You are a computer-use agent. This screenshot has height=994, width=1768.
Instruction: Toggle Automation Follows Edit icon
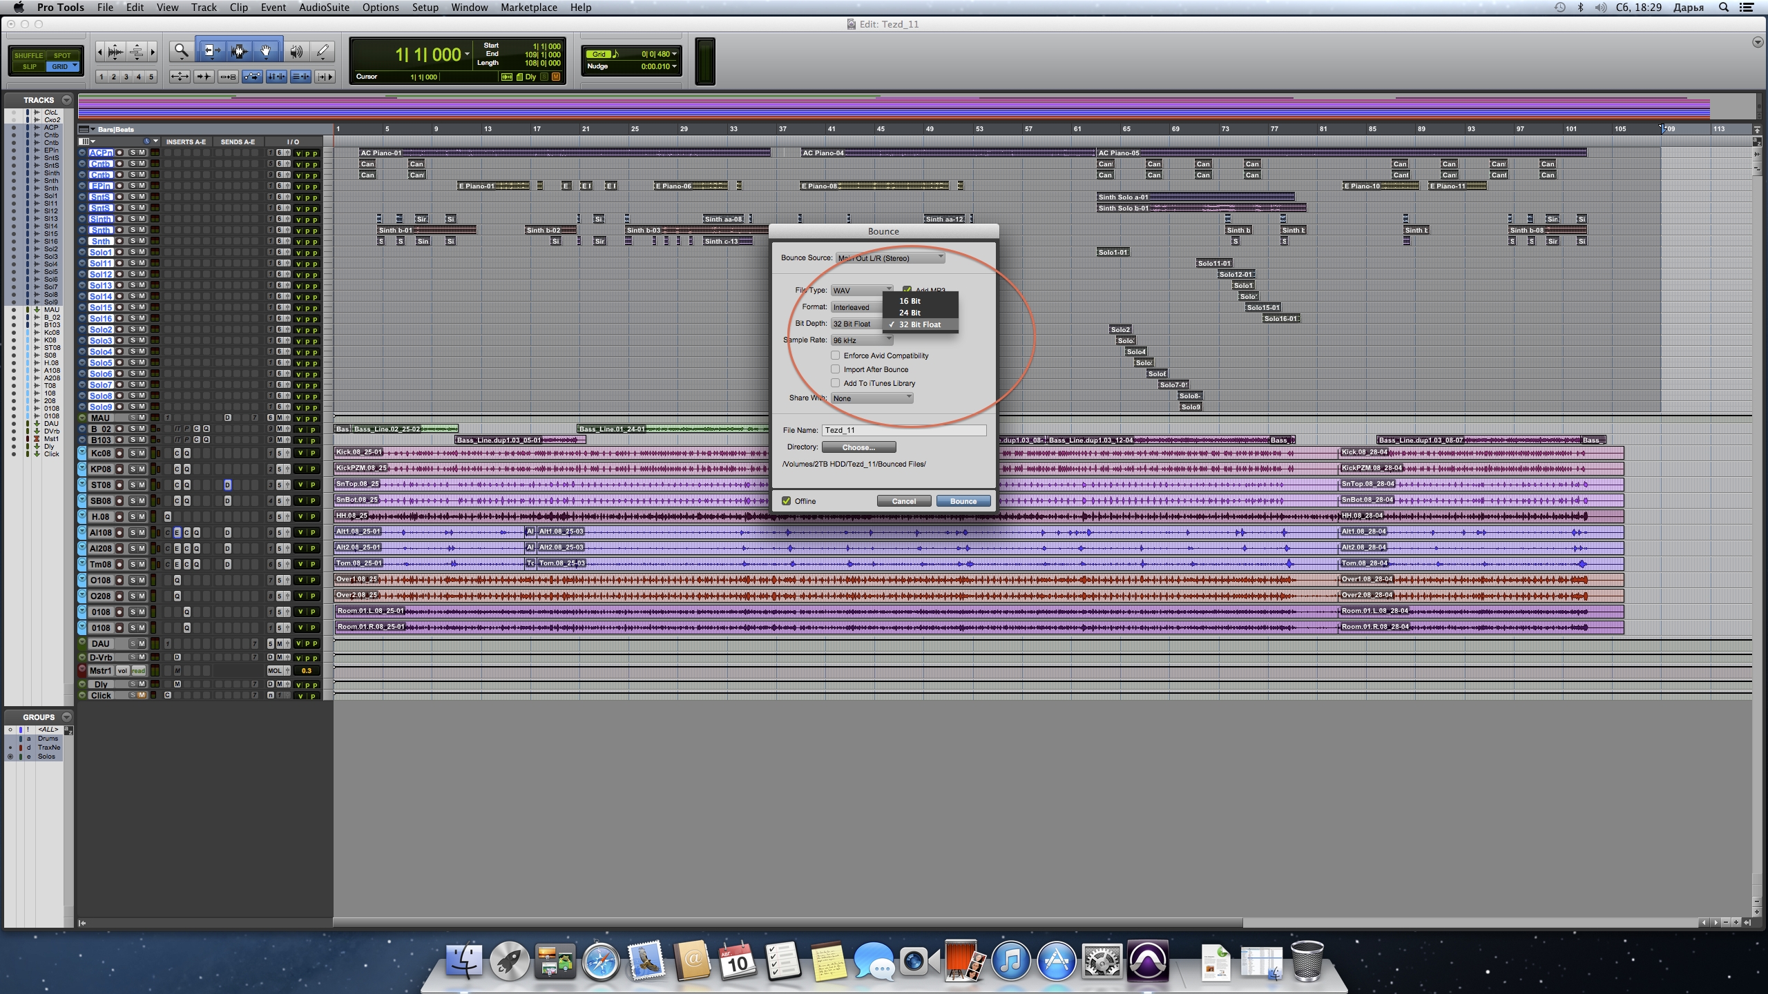point(252,77)
